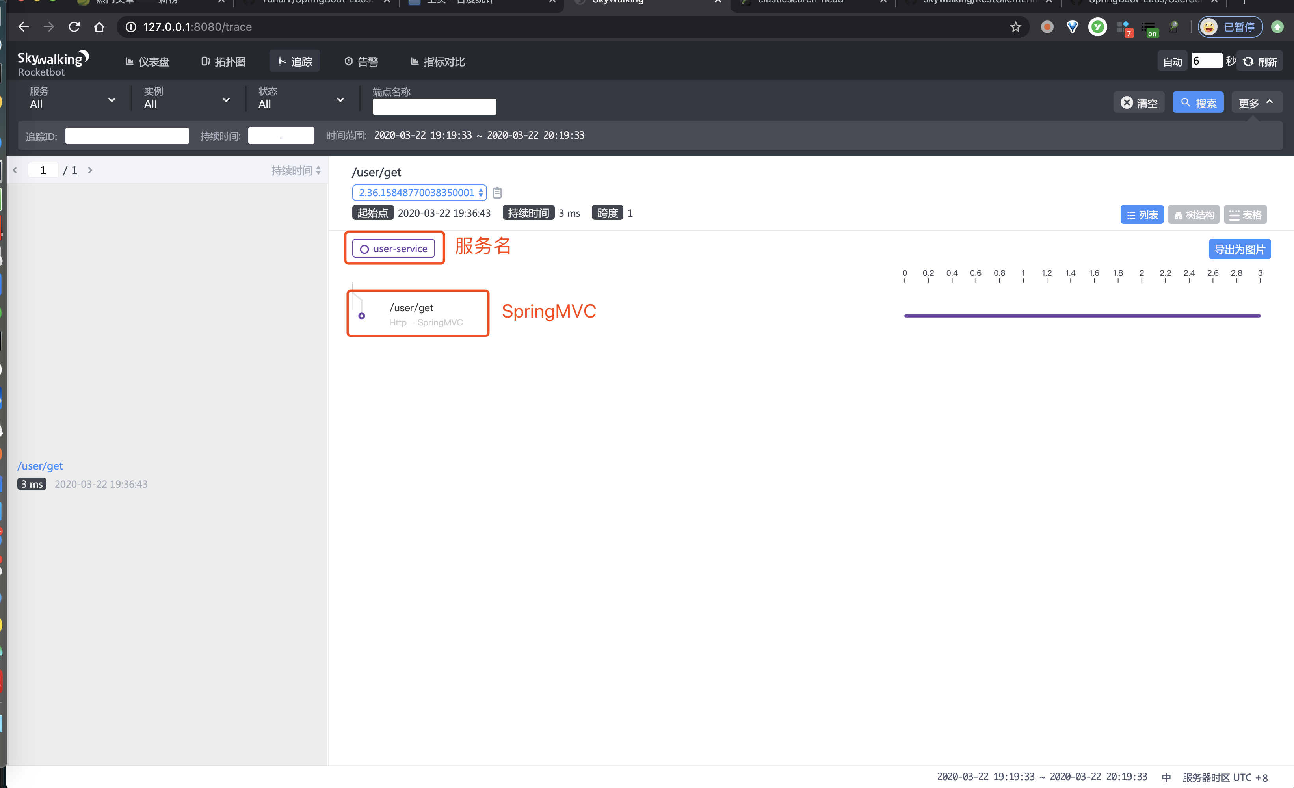Open the 指标对比 metrics comparison tab

pyautogui.click(x=437, y=62)
